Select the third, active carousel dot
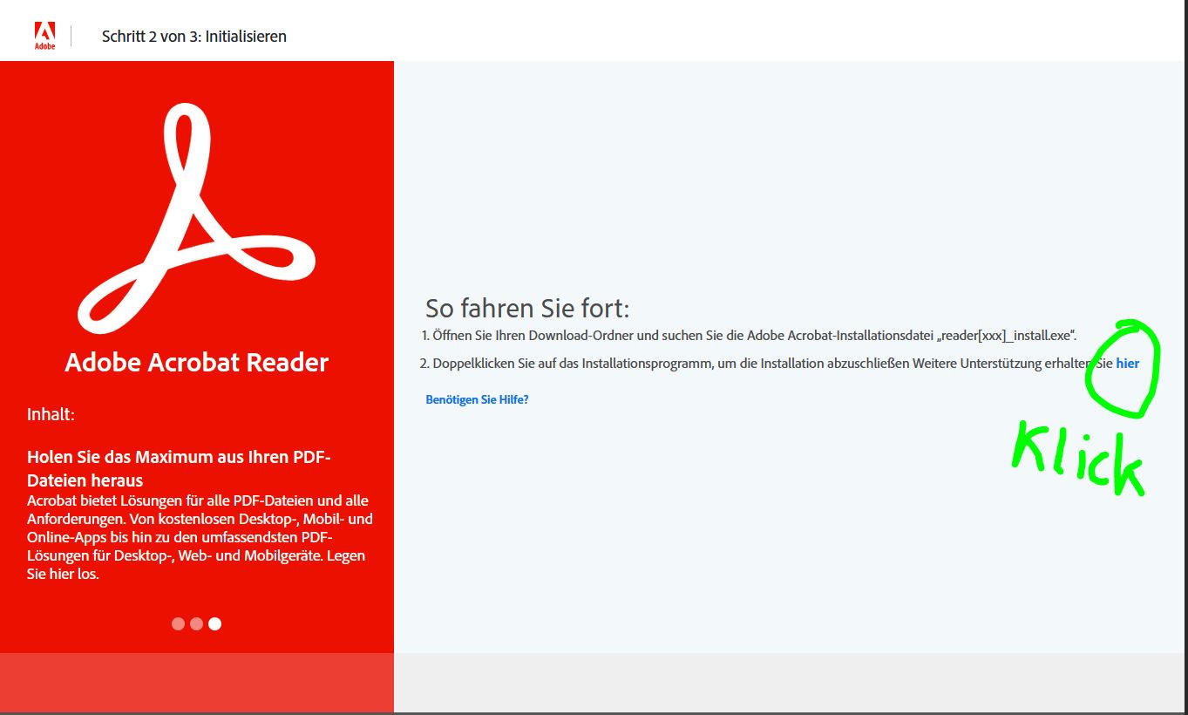 (214, 623)
